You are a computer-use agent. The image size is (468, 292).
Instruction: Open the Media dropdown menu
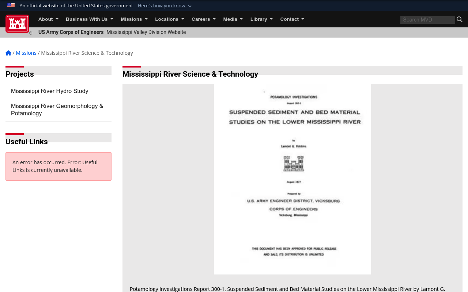click(x=233, y=19)
